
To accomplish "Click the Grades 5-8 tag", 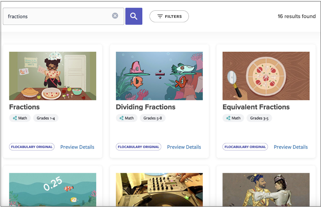I will coord(152,118).
